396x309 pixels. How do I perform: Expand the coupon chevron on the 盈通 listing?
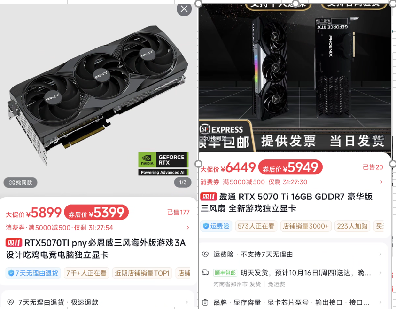point(381,182)
